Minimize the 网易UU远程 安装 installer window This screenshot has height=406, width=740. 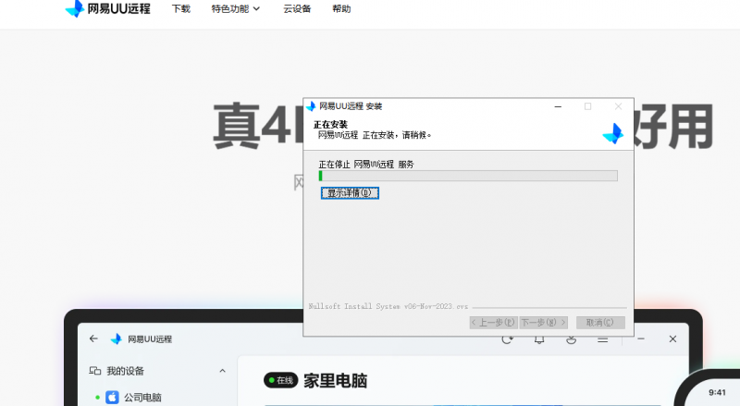(x=558, y=106)
